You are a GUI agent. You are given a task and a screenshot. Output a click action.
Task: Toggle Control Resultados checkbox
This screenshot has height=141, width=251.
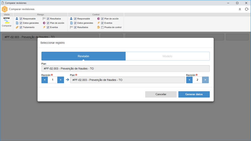75,27
